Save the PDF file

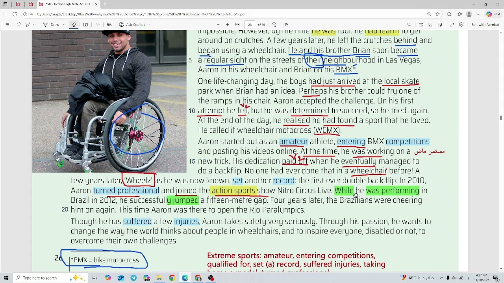coord(430,24)
